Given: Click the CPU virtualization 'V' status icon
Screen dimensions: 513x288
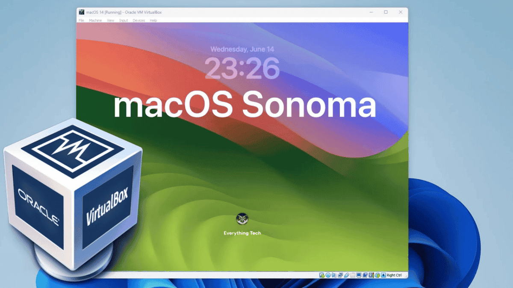Looking at the screenshot, I should [371, 275].
